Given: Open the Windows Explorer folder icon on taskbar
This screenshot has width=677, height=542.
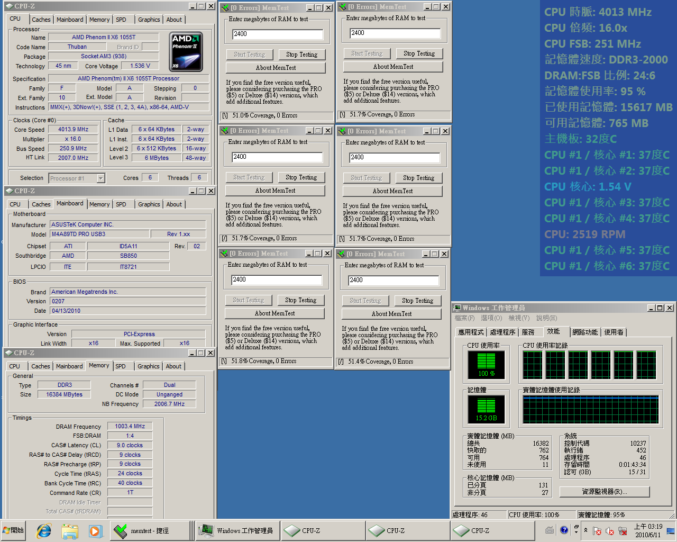Looking at the screenshot, I should coord(69,530).
